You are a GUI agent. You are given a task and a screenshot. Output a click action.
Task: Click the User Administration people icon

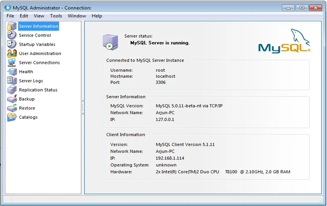(x=12, y=54)
